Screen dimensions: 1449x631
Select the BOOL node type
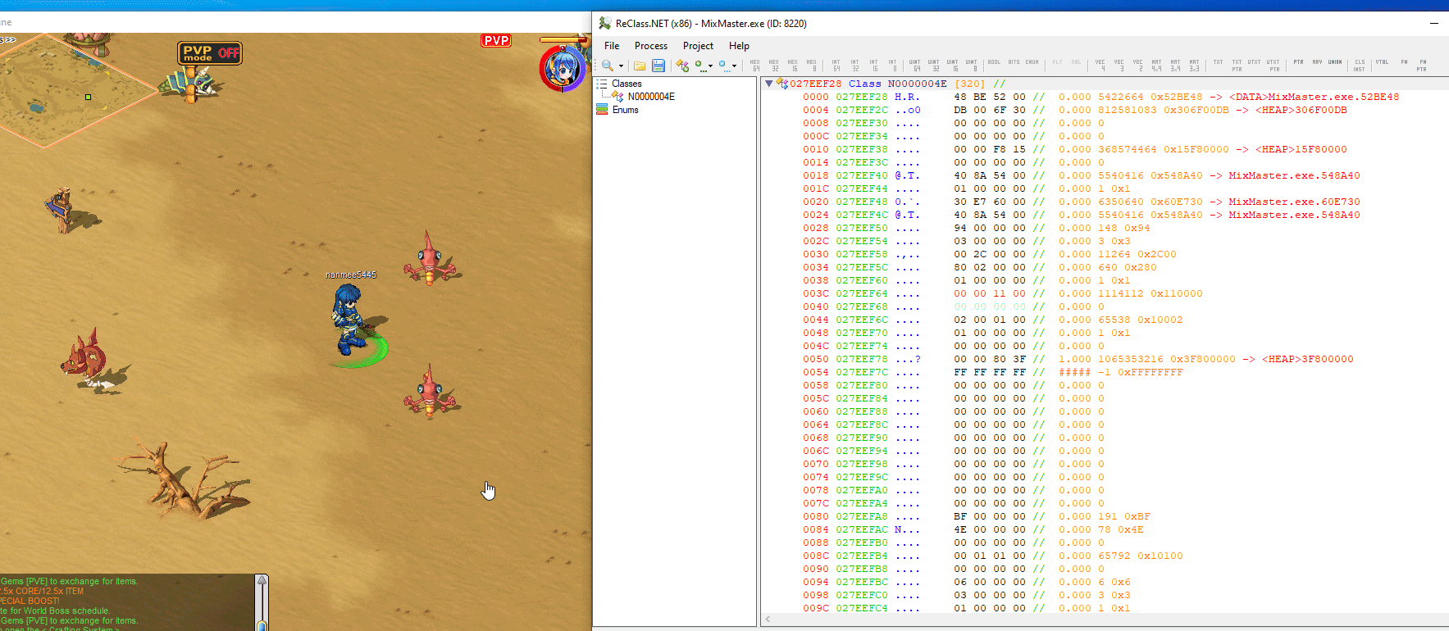click(995, 62)
